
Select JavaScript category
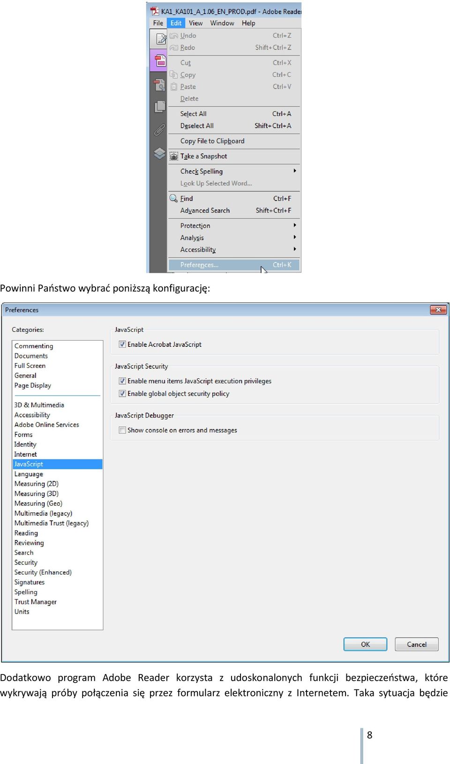tap(58, 464)
